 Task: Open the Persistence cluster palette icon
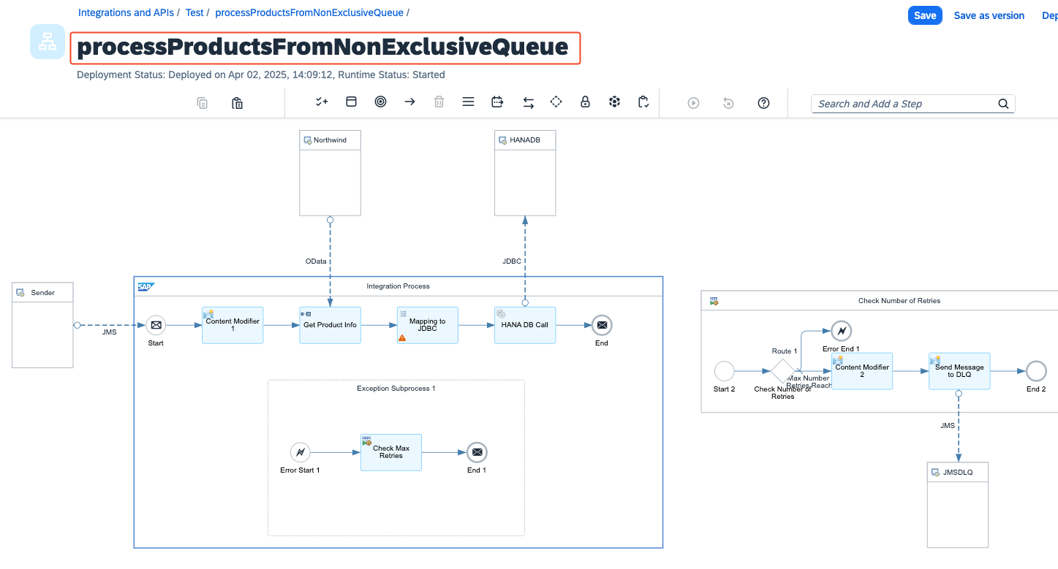coord(614,102)
